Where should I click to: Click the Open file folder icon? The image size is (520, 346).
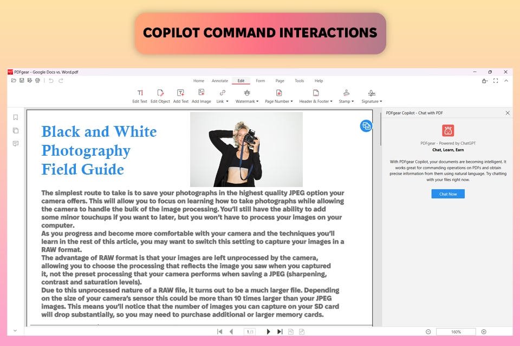pos(14,81)
